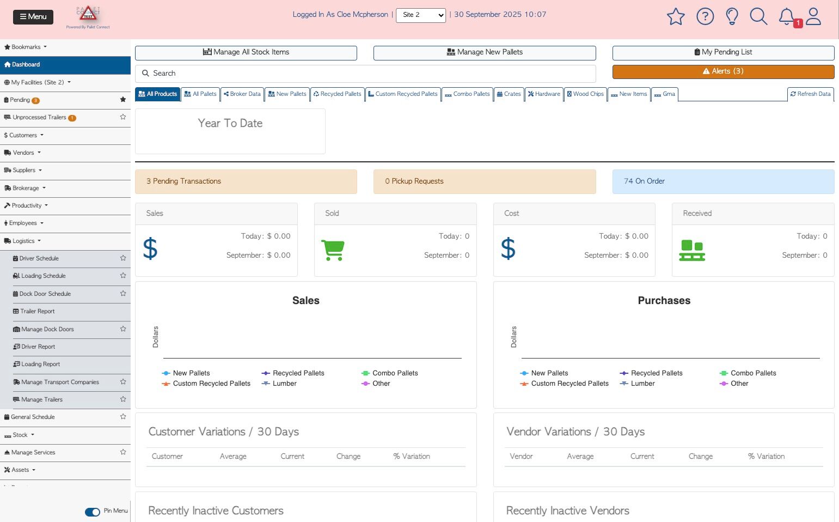The height and width of the screenshot is (522, 839).
Task: Toggle bookmark star for Manage Dock Doors
Action: coord(123,329)
